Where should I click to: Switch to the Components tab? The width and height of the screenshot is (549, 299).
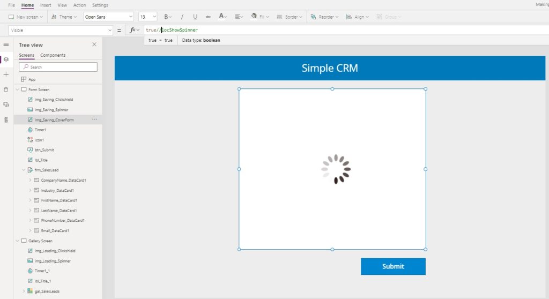click(x=53, y=55)
